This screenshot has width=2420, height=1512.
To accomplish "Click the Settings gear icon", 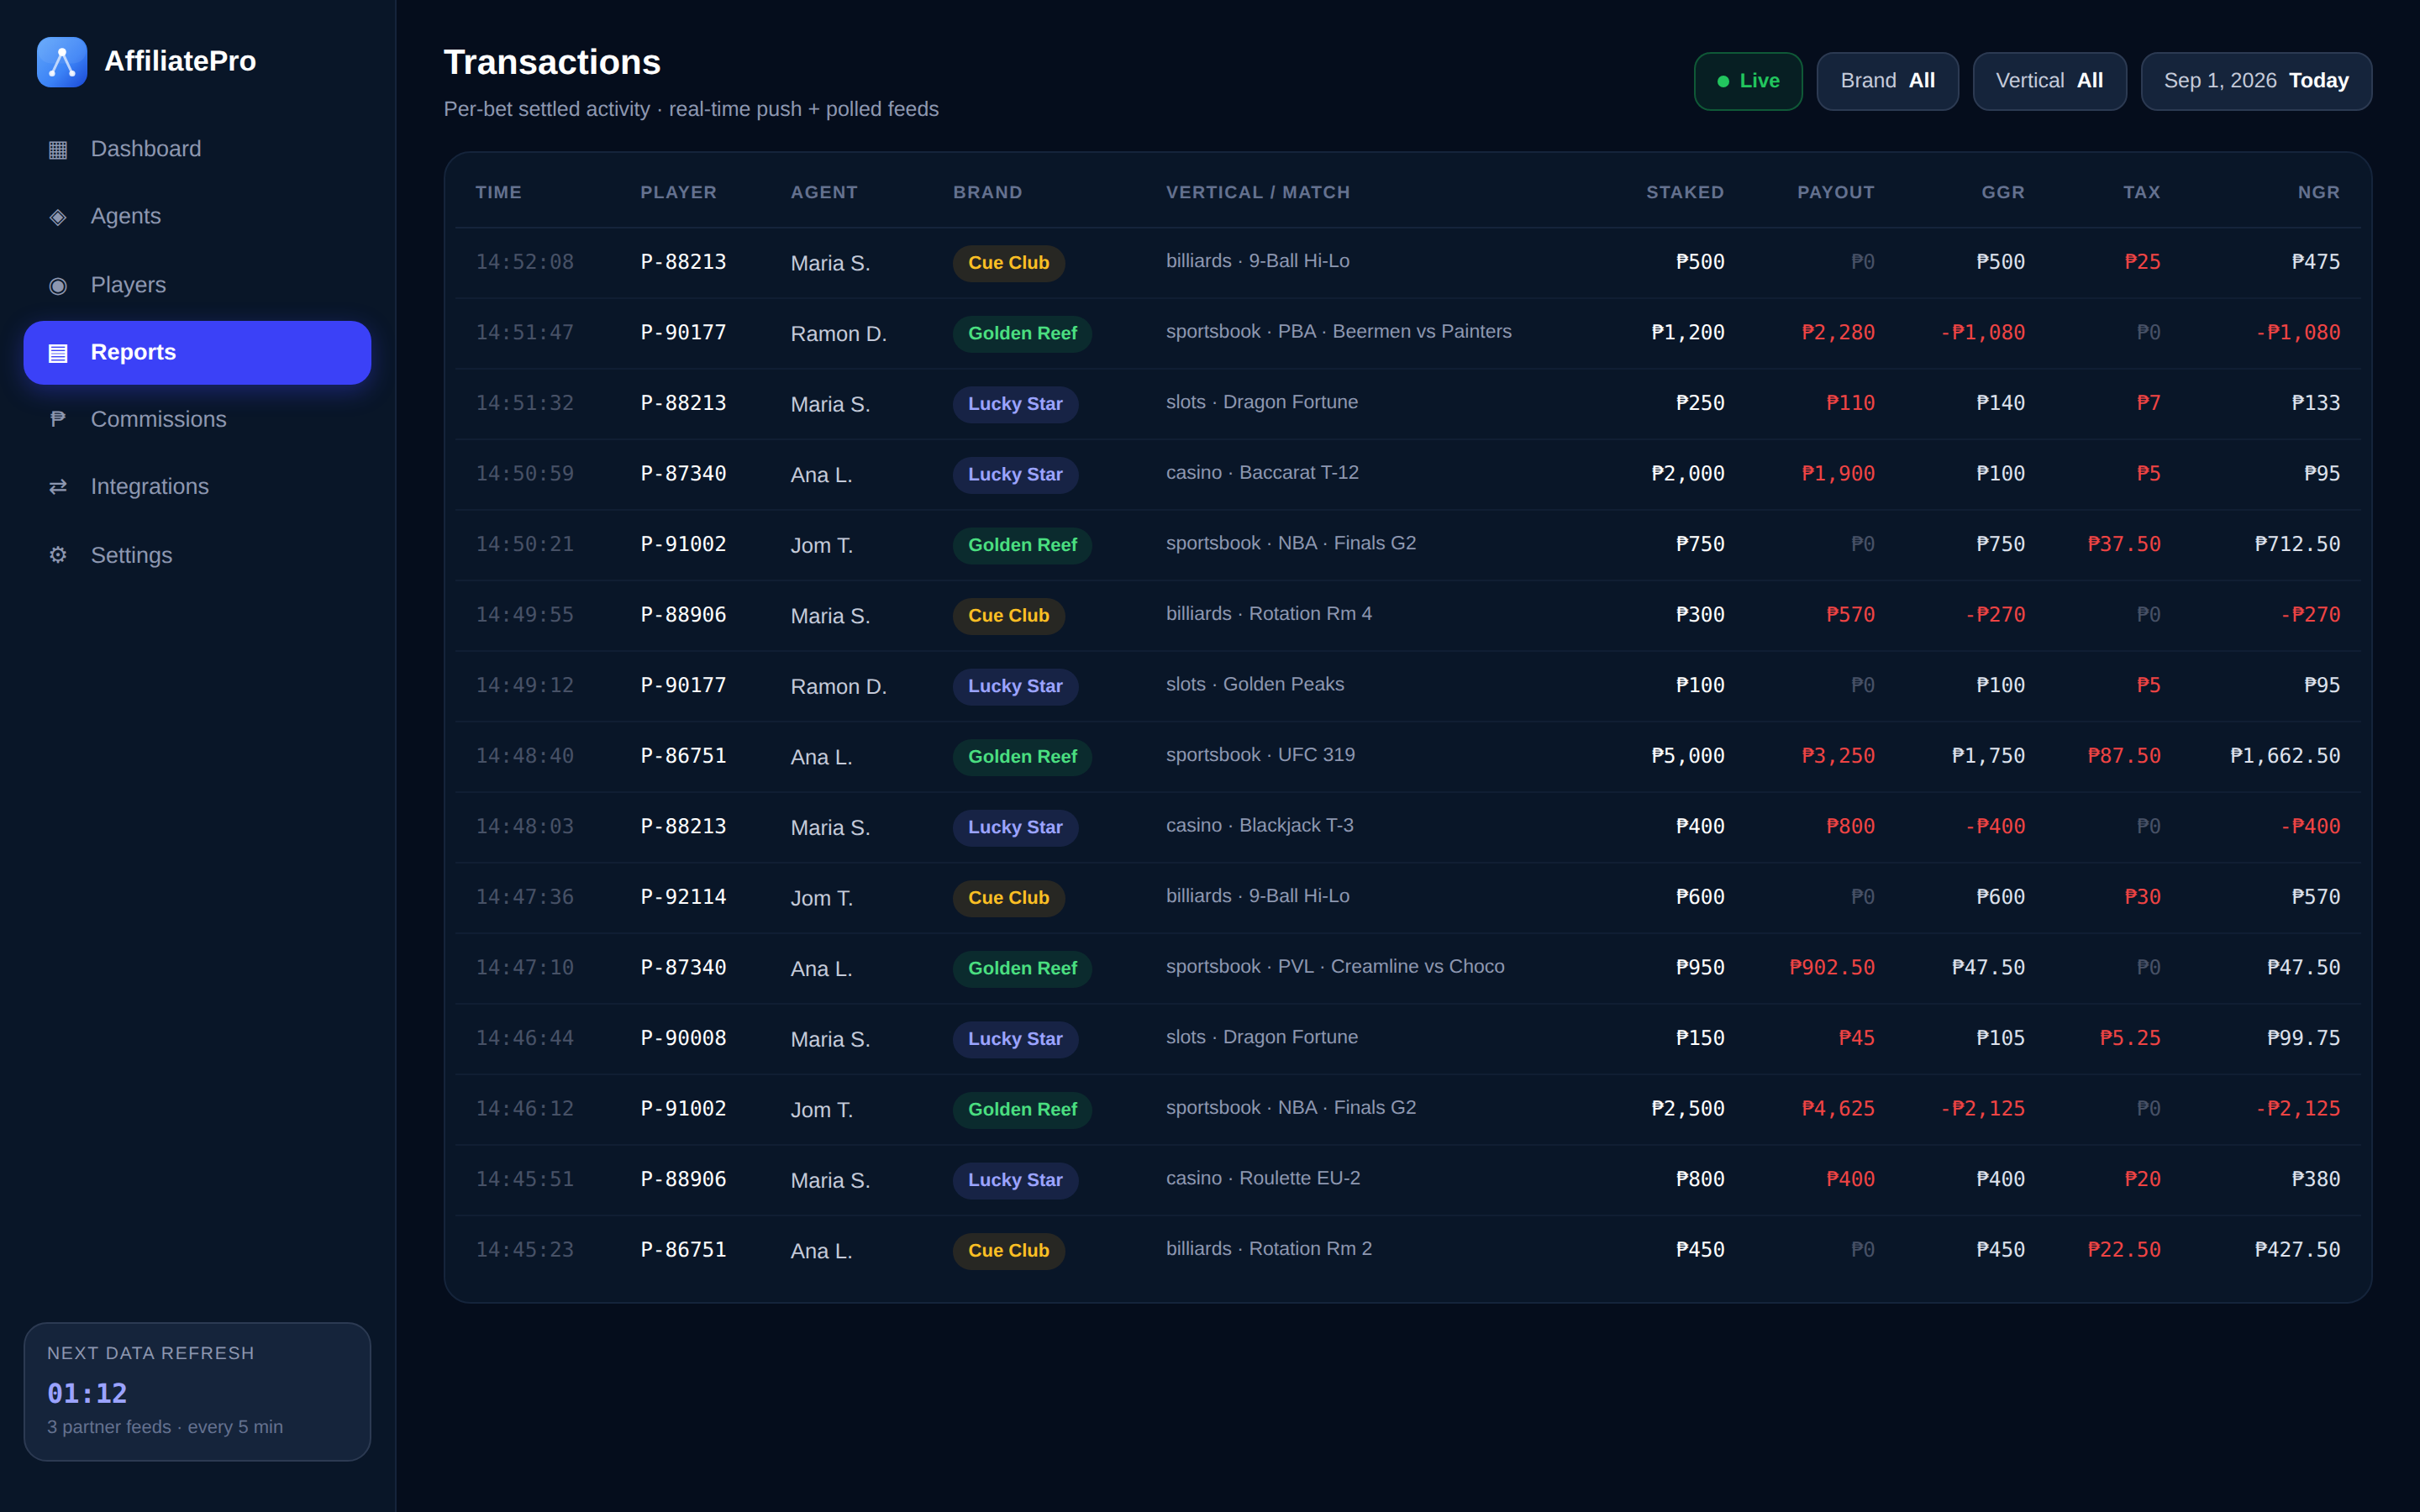I will click(58, 555).
